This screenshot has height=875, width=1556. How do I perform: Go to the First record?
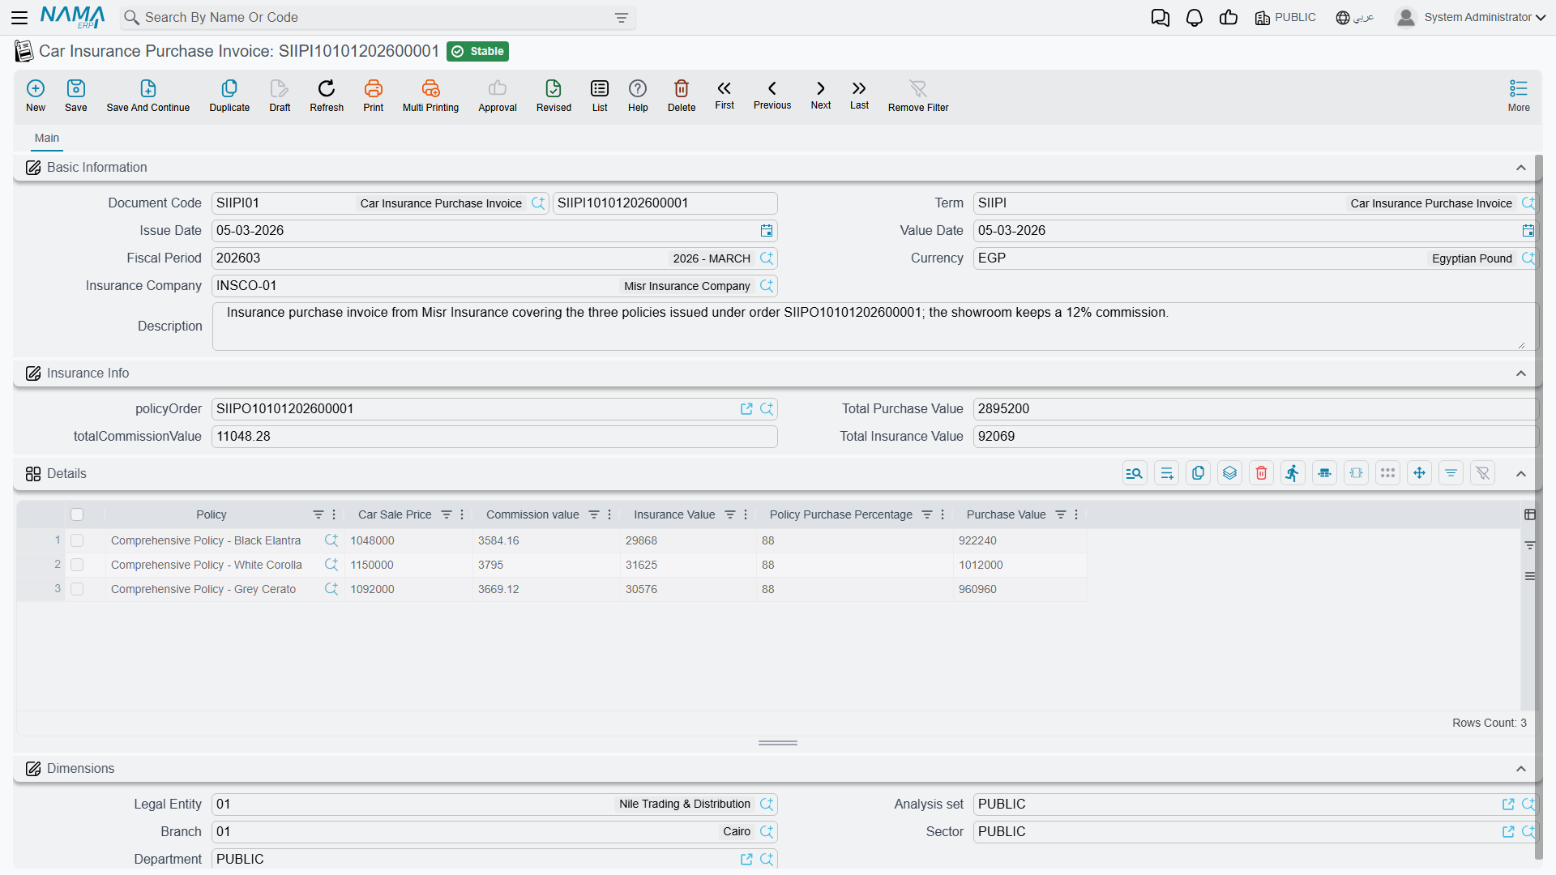pos(725,95)
